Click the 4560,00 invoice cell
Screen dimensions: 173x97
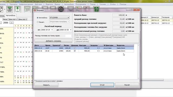click(x=84, y=51)
